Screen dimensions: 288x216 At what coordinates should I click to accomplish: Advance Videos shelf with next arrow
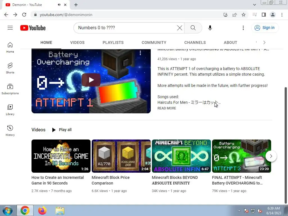(271, 156)
